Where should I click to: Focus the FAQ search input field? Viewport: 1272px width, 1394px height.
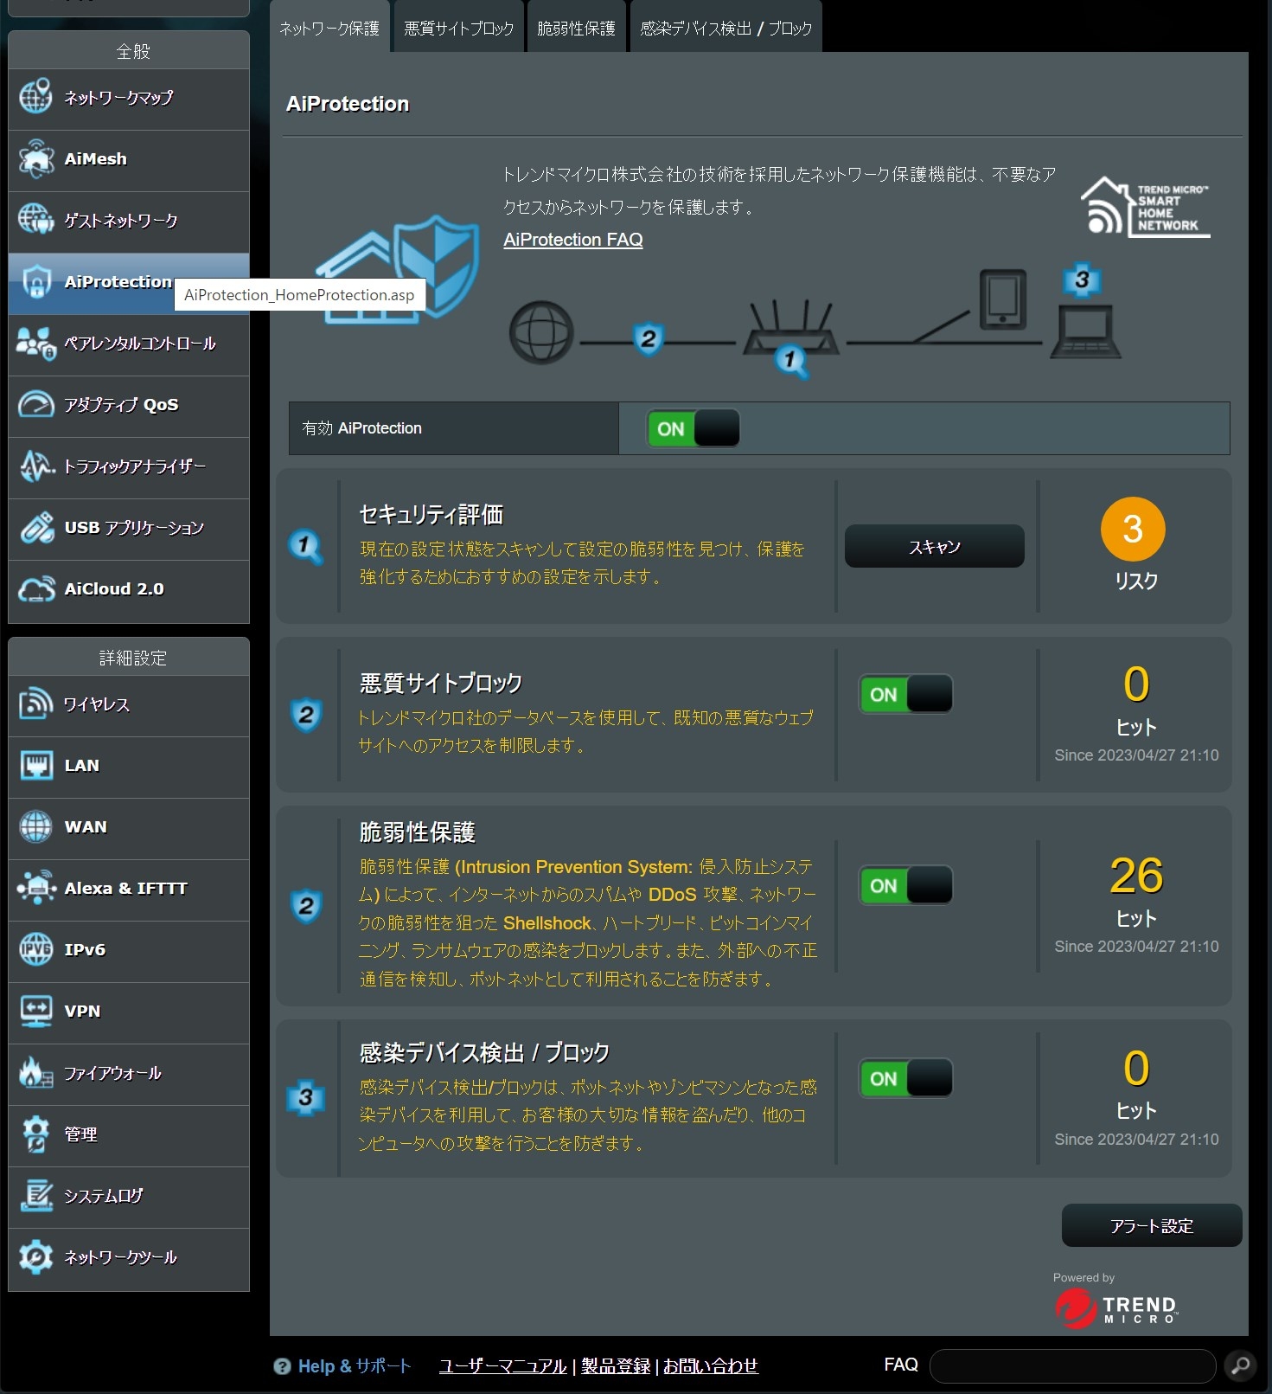click(1072, 1365)
